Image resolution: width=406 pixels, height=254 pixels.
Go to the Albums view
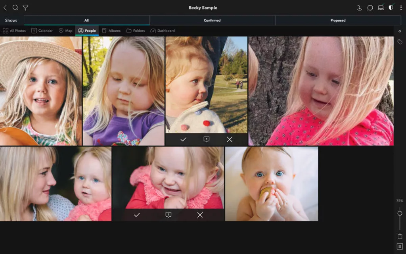click(x=111, y=31)
